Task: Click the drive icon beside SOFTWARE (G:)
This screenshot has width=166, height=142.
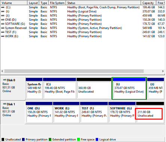Action: (3, 24)
